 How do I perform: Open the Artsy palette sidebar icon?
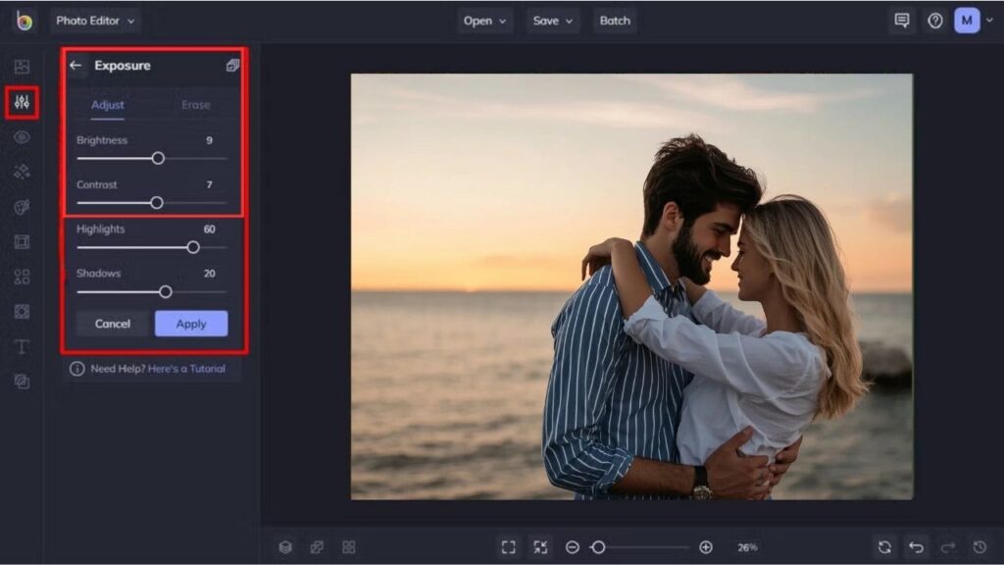click(x=22, y=207)
